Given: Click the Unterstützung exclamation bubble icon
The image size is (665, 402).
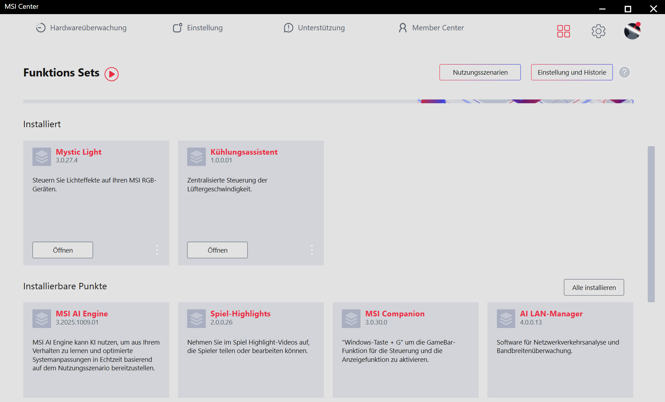Looking at the screenshot, I should coord(289,28).
